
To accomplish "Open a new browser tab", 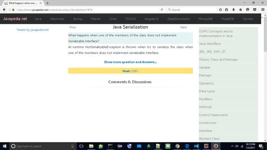I will [47, 3].
